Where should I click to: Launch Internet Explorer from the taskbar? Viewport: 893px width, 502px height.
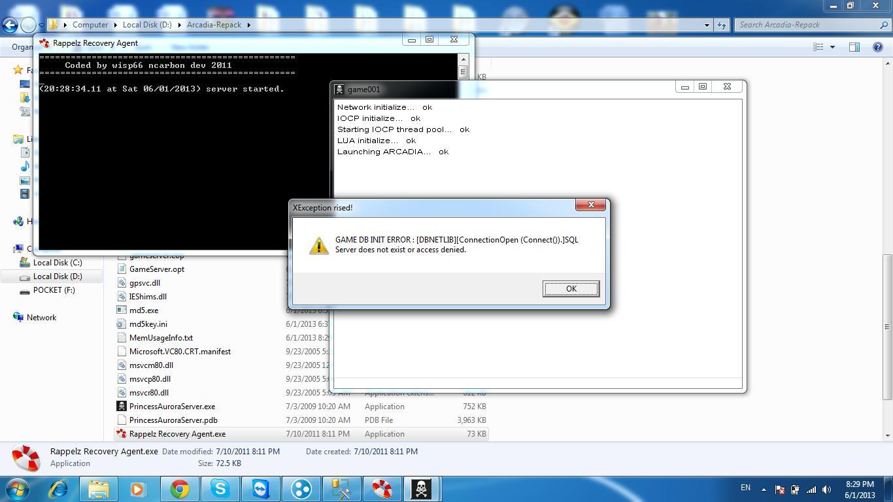[59, 489]
